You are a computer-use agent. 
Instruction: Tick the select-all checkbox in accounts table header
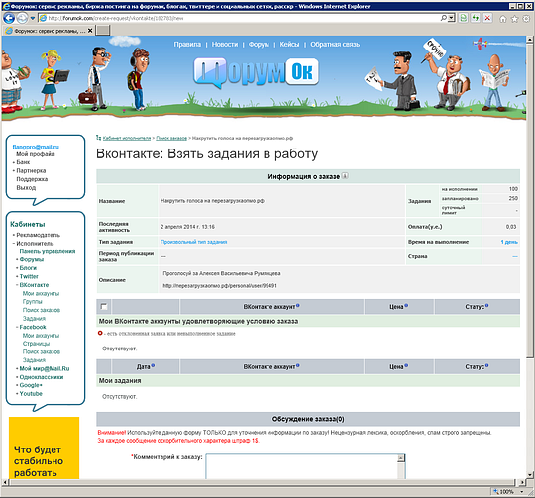pos(104,306)
